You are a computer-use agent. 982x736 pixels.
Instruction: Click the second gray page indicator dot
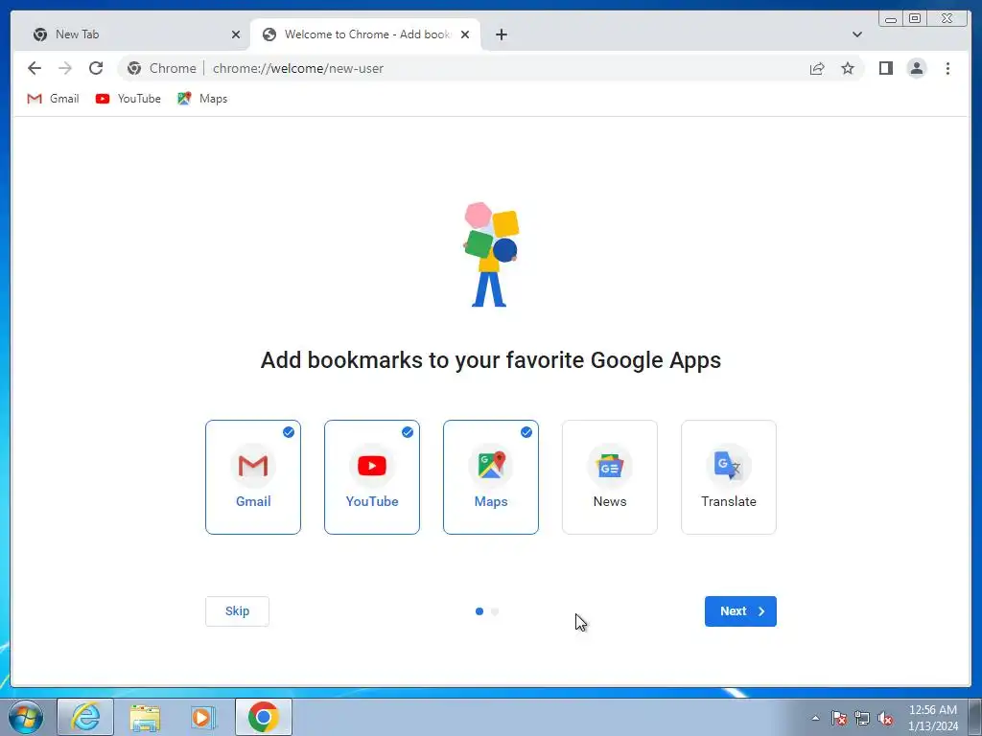(x=495, y=611)
